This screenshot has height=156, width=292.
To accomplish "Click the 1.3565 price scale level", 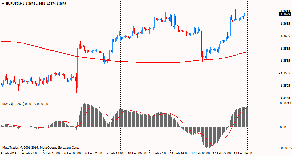I will pyautogui.click(x=285, y=61).
